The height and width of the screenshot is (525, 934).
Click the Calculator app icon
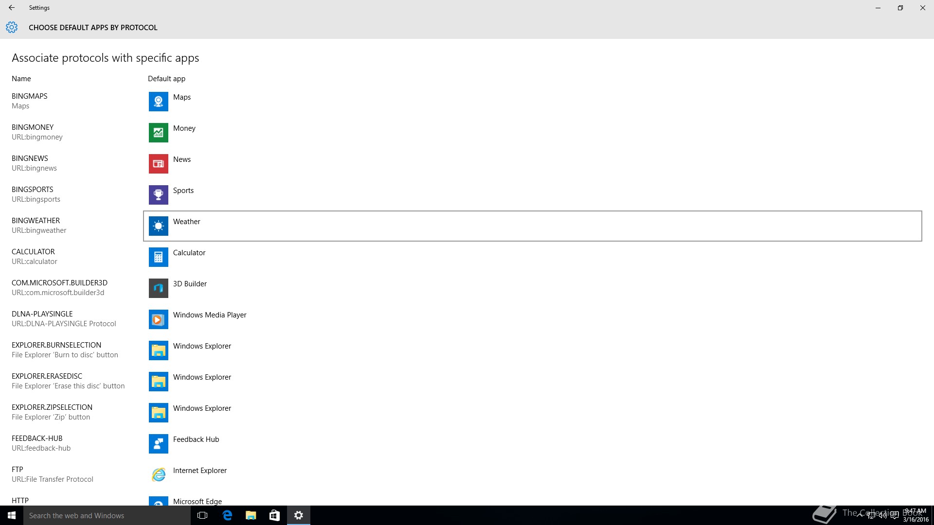[159, 257]
